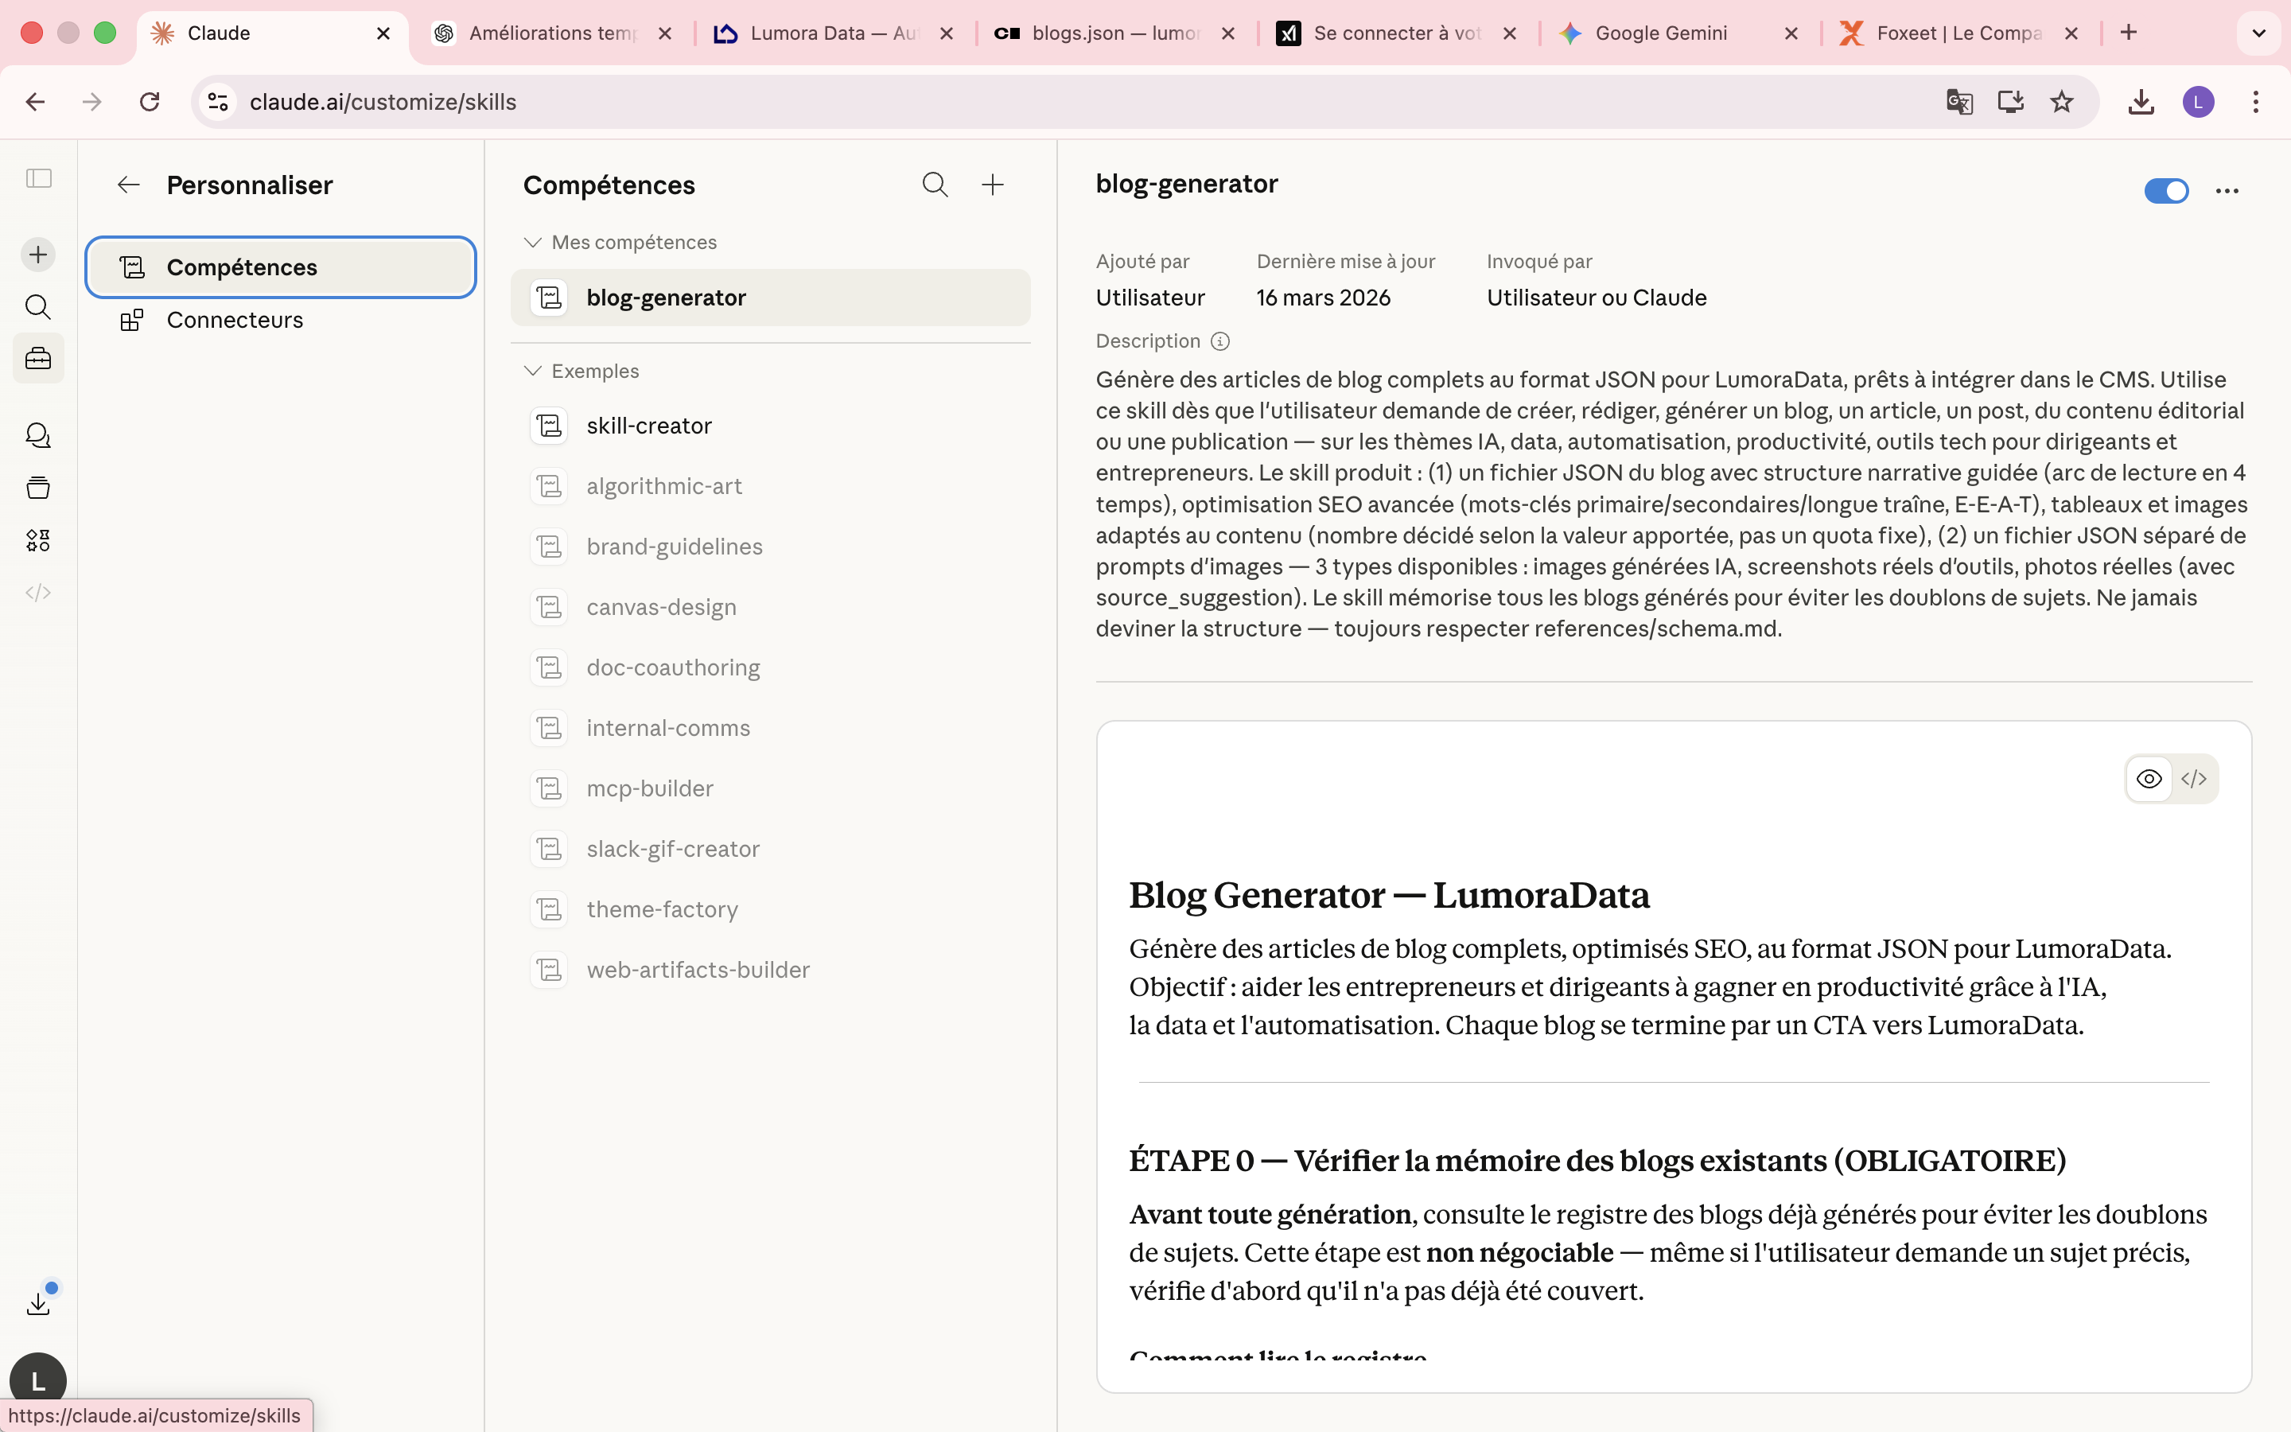Collapse the Exemples section
This screenshot has width=2291, height=1432.
pyautogui.click(x=533, y=372)
